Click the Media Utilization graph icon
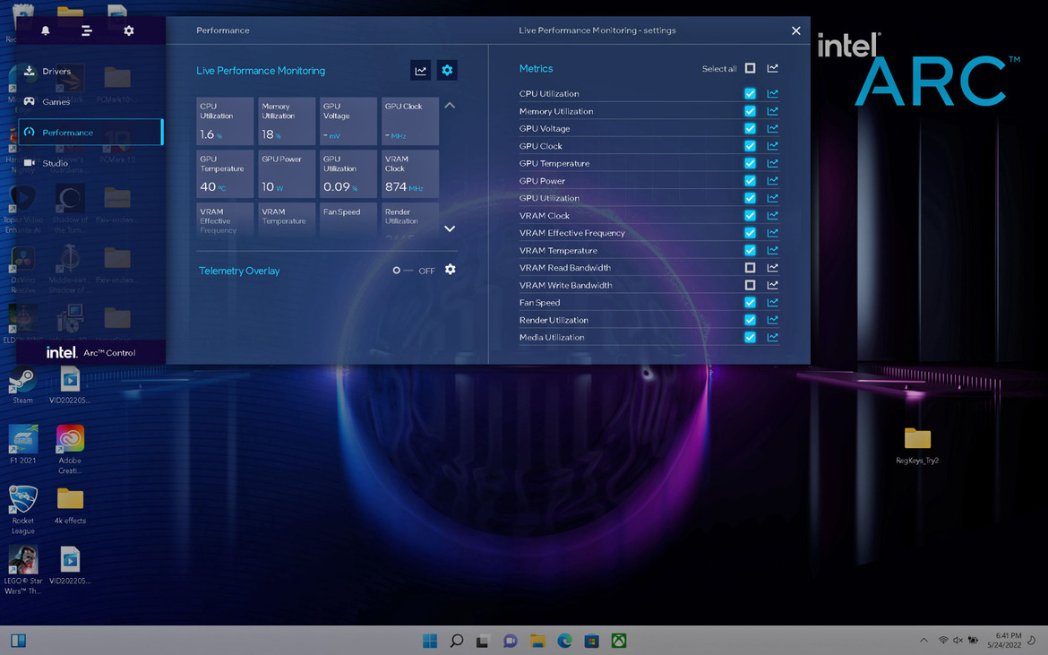This screenshot has height=655, width=1048. 773,337
